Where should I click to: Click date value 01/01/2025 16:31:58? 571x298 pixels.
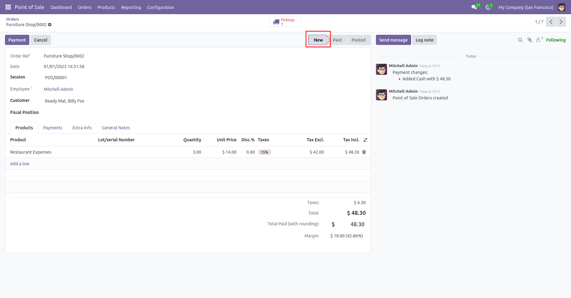coord(64,66)
